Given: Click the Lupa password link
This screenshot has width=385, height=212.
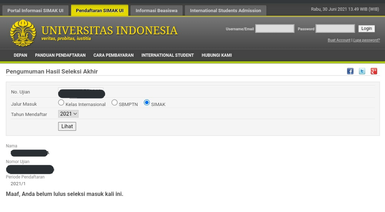Looking at the screenshot, I should coord(367,40).
